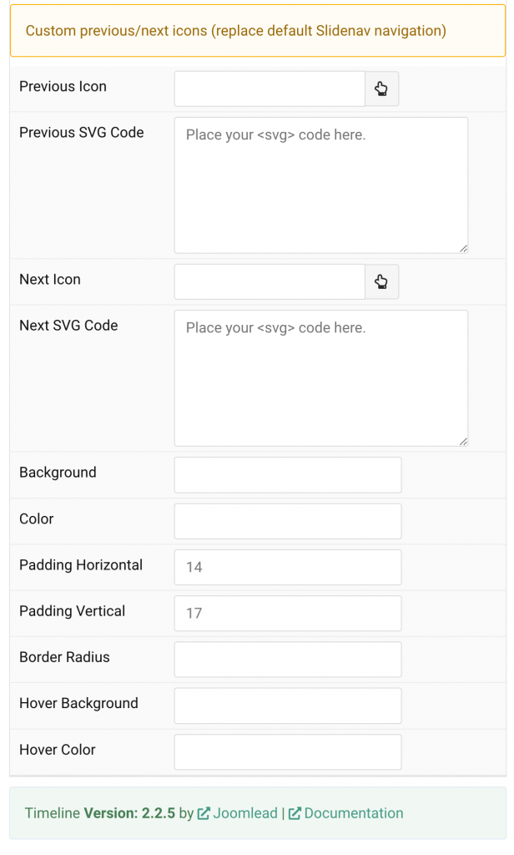Open the Joomlead website link
The width and height of the screenshot is (514, 855).
click(x=245, y=813)
